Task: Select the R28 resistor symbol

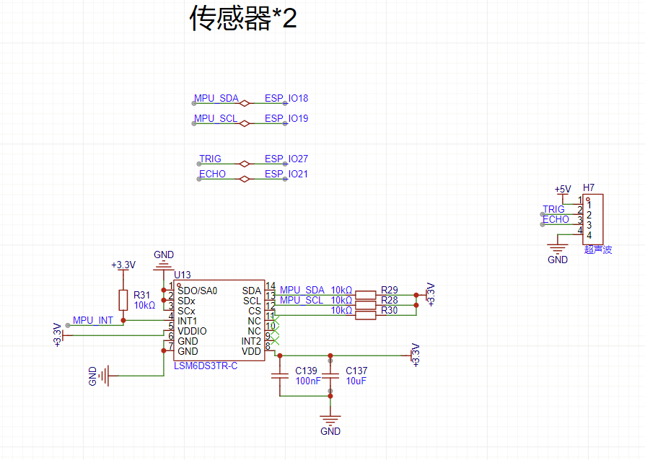Action: tap(365, 305)
